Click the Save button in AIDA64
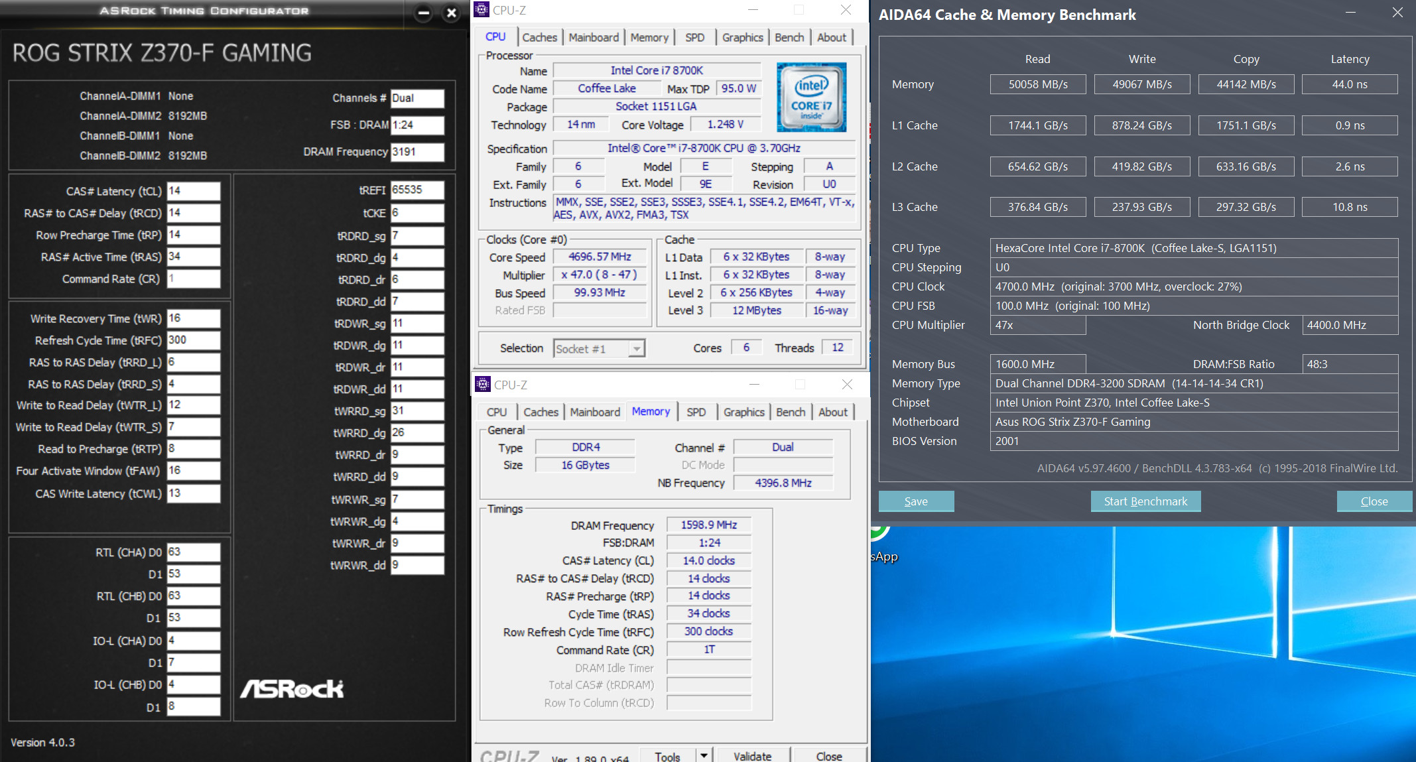The width and height of the screenshot is (1416, 762). [916, 501]
